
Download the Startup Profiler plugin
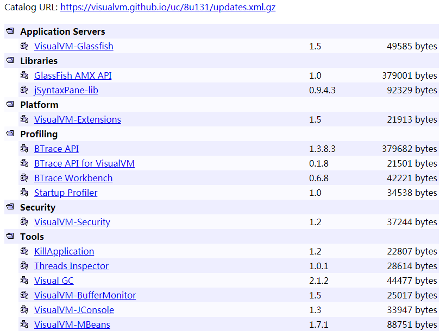66,193
